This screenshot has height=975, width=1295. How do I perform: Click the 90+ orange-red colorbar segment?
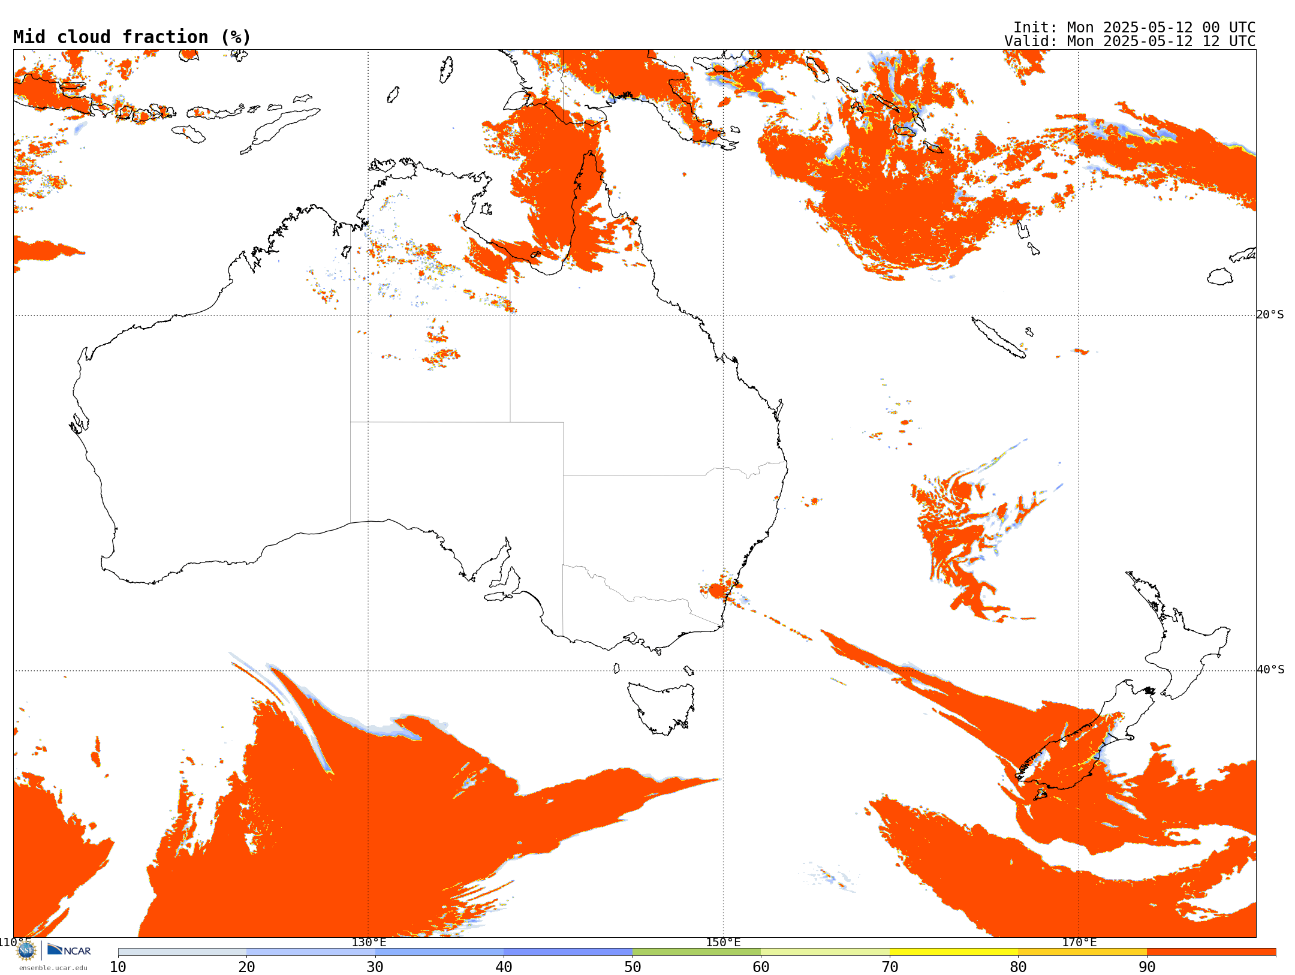point(1211,952)
